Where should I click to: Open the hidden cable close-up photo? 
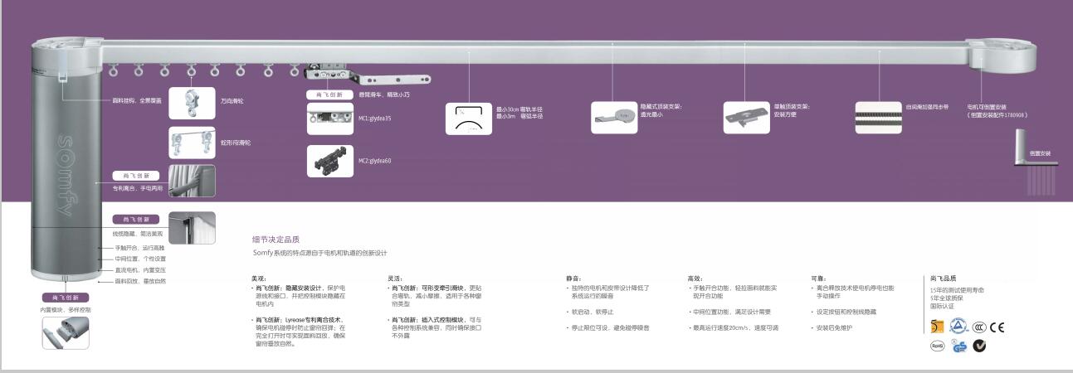point(192,228)
